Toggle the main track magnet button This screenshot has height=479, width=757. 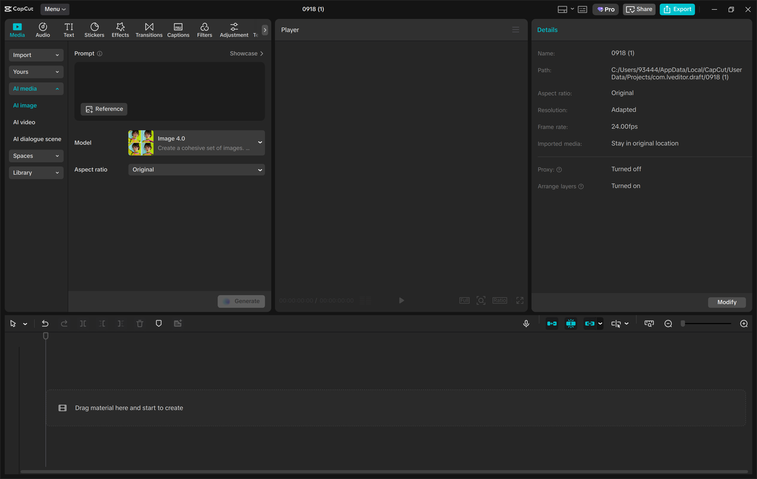point(552,323)
